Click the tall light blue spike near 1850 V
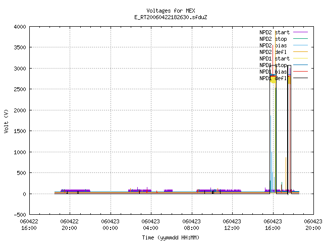The image size is (323, 242). tap(271, 153)
